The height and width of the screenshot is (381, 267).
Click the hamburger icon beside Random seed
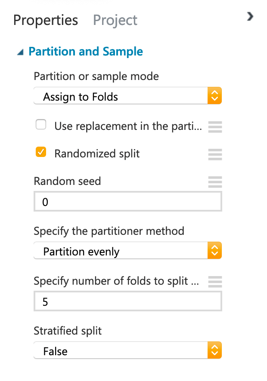(x=215, y=182)
